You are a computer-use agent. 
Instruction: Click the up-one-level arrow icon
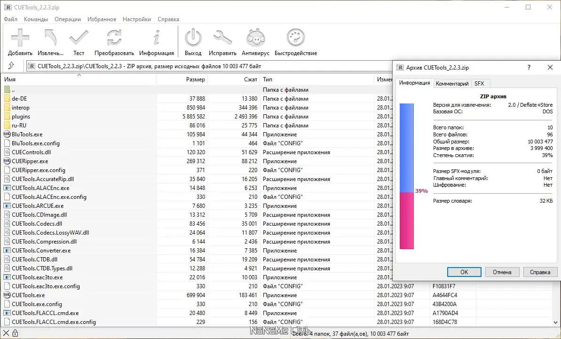tap(11, 66)
